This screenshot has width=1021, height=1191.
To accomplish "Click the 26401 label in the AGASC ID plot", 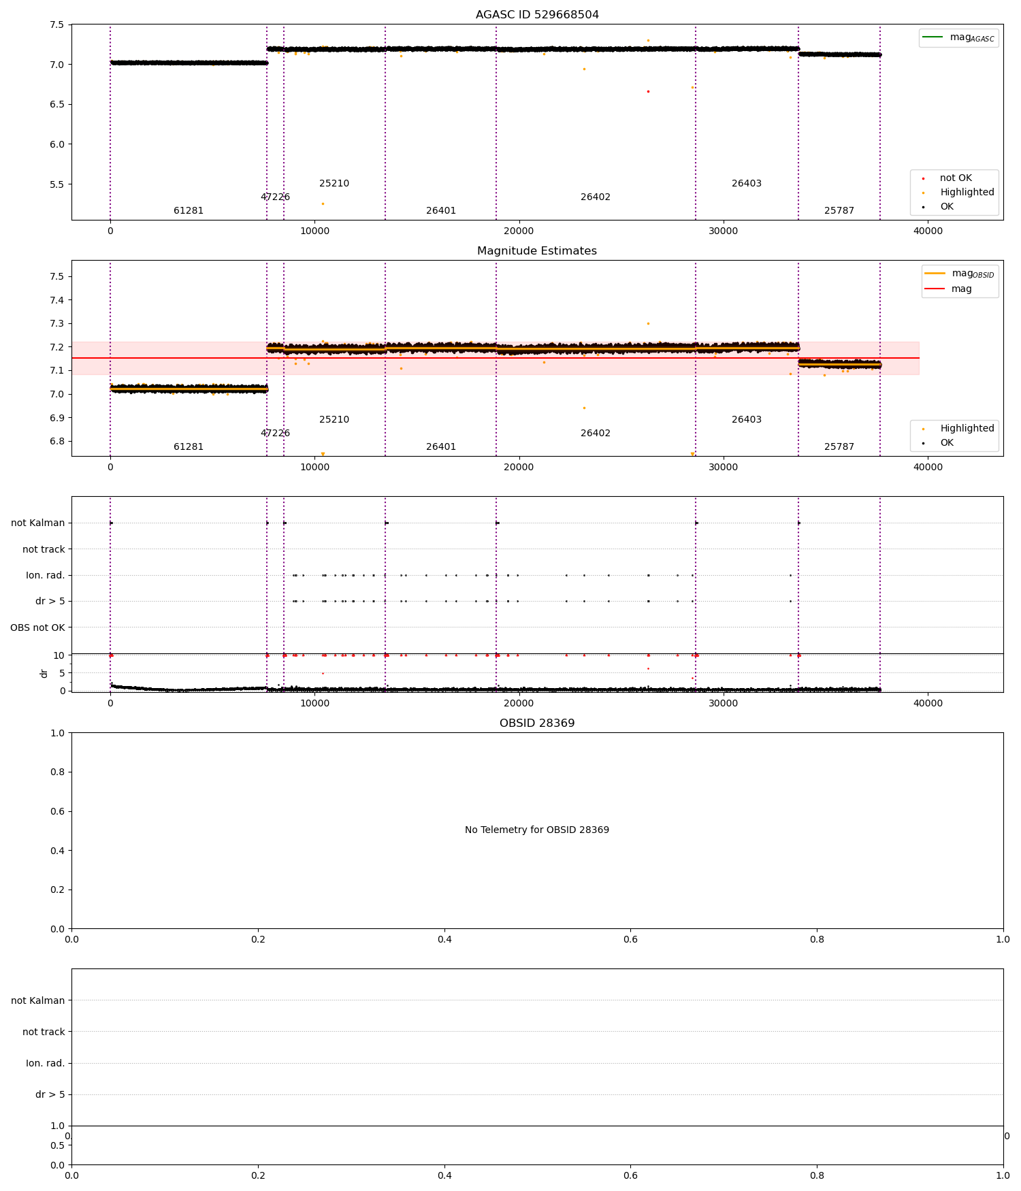I will (x=441, y=211).
